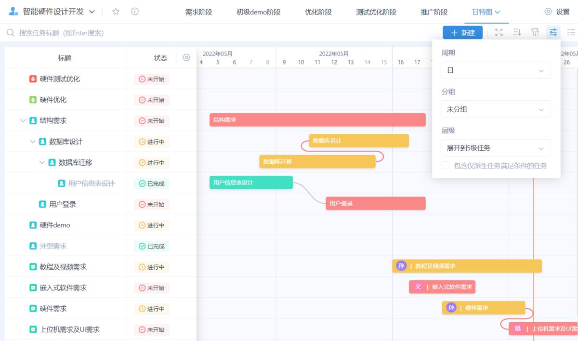Open the 周期 dropdown showing 日

click(x=496, y=70)
